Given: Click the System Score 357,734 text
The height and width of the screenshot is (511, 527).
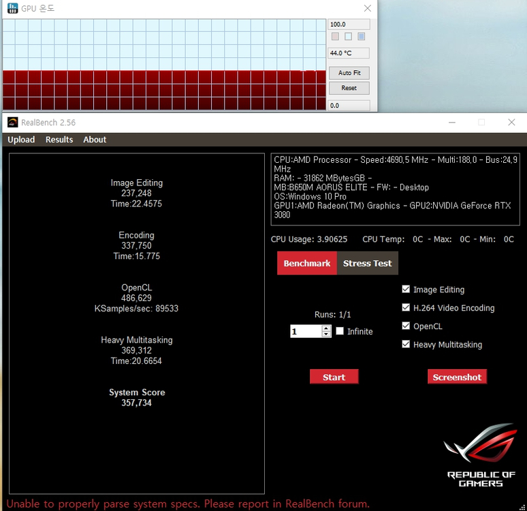Looking at the screenshot, I should coord(137,398).
